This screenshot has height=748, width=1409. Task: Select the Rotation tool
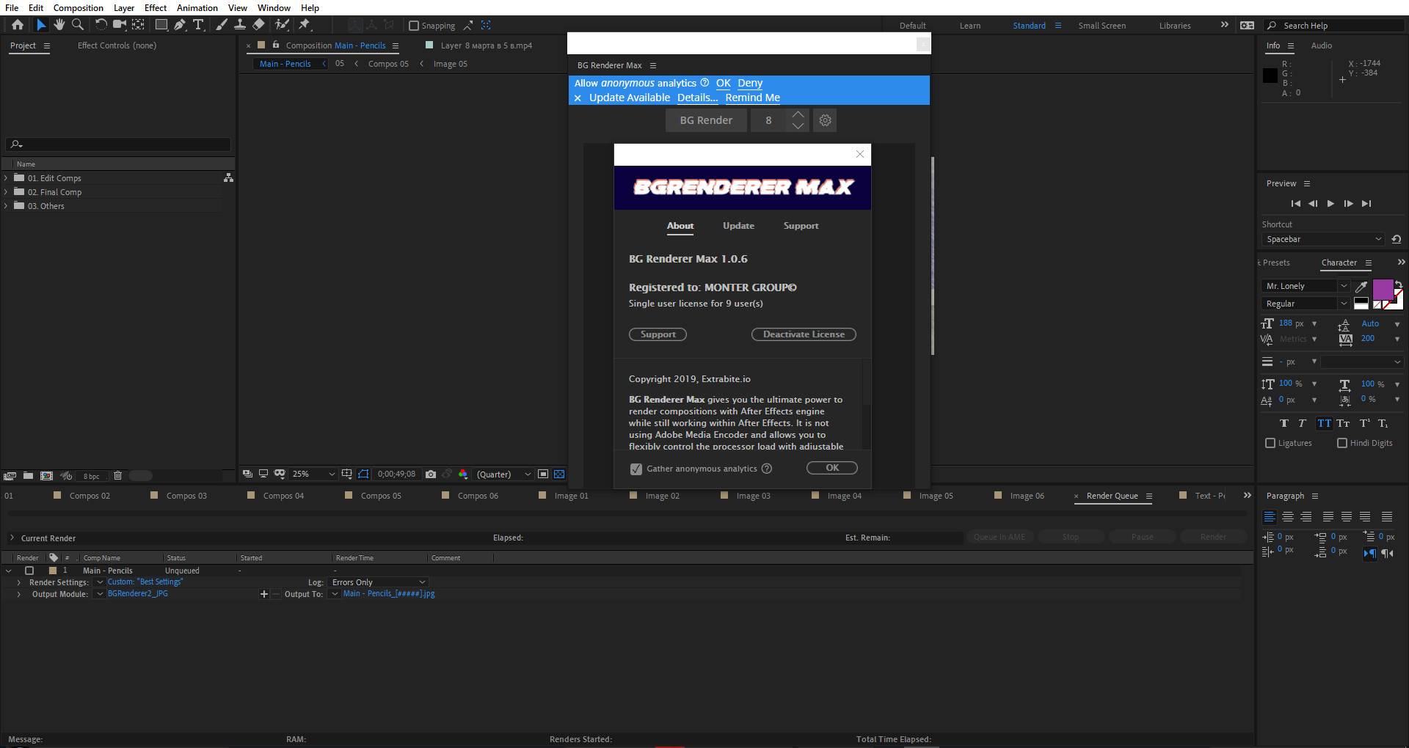click(101, 25)
